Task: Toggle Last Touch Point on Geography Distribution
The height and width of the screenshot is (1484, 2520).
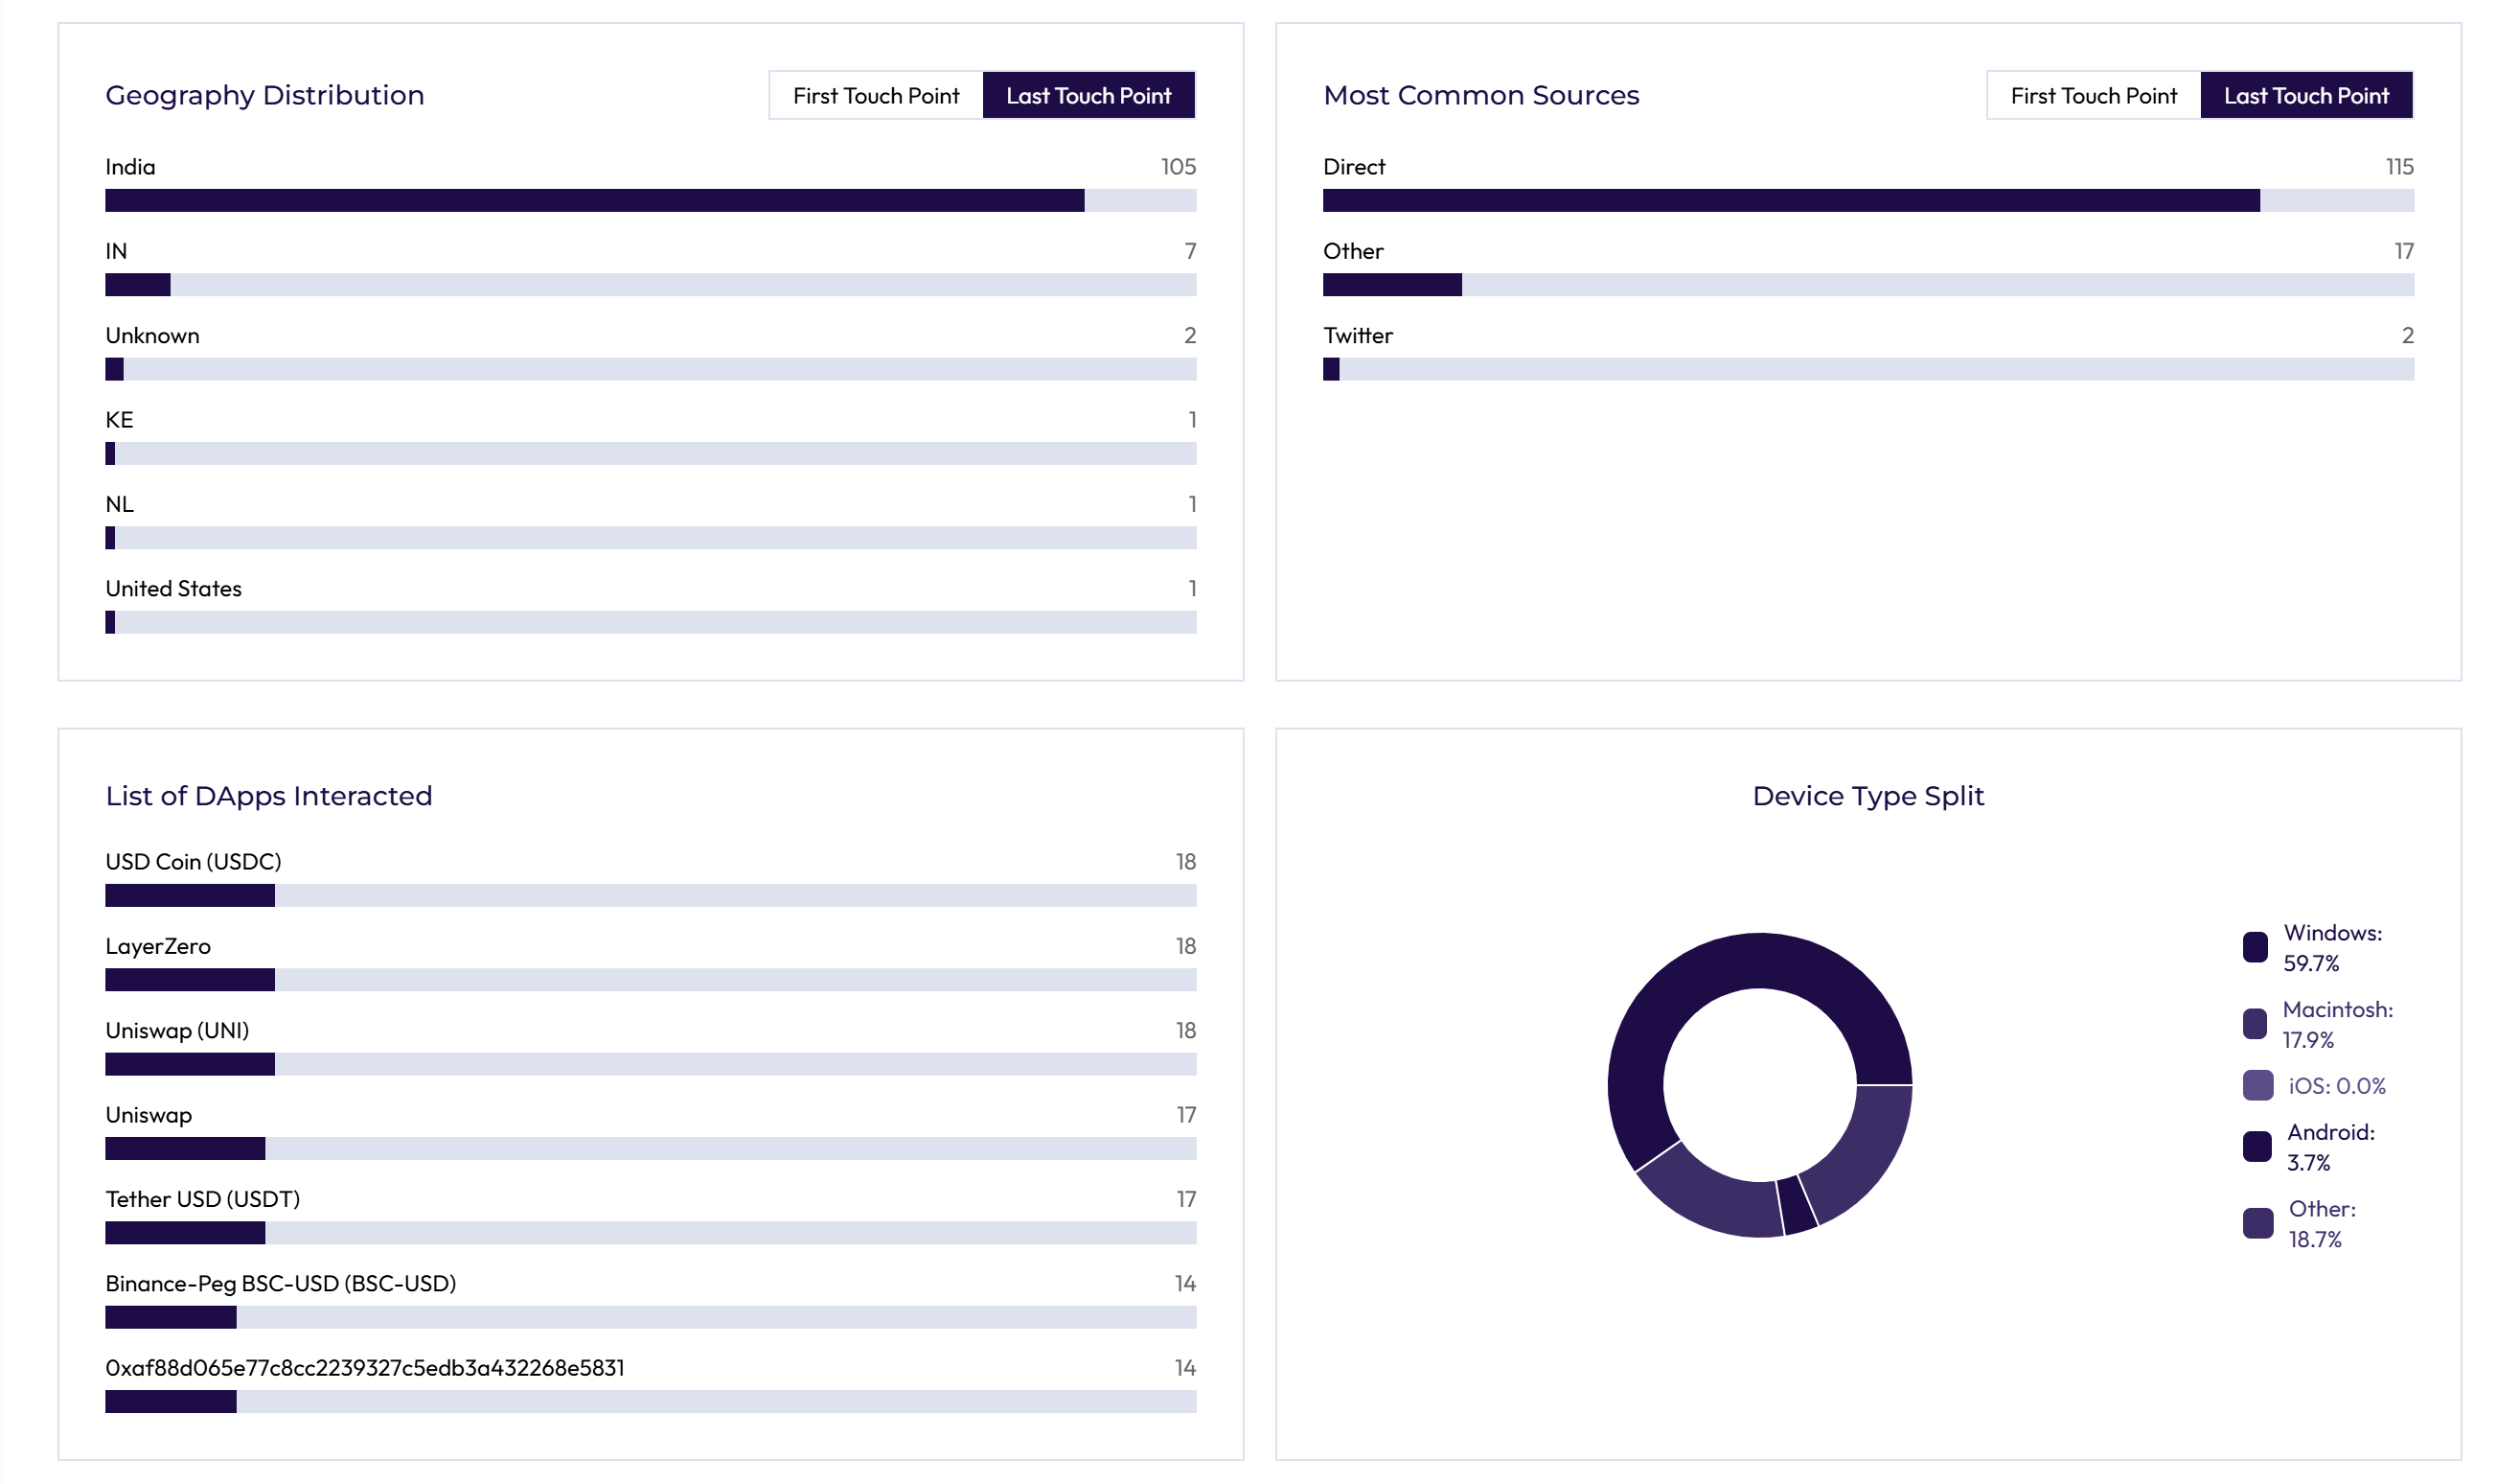Action: (1089, 95)
